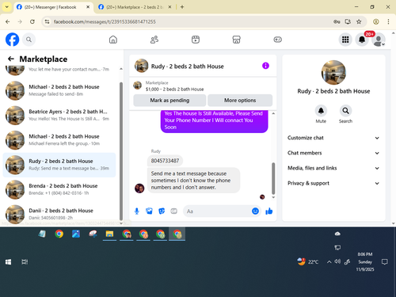Record a voice clip with microphone icon

pyautogui.click(x=137, y=211)
